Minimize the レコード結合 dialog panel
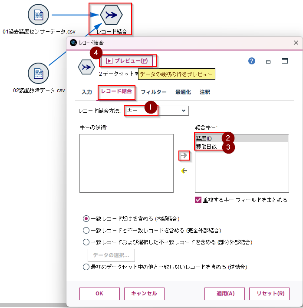Screen dimensions: 303x308 coord(268,62)
